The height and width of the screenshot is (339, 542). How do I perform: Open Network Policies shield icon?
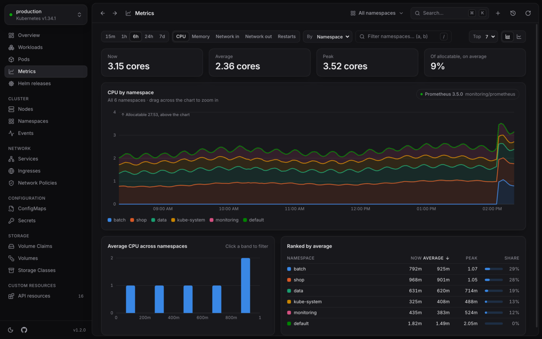tap(11, 183)
